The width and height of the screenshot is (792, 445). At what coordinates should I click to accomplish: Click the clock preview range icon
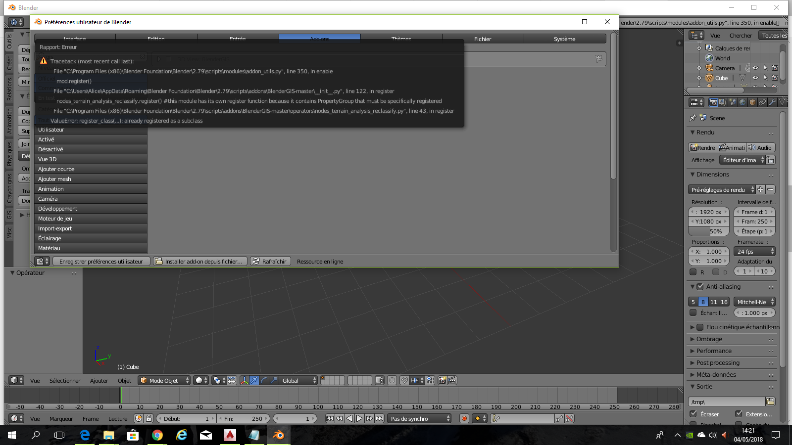pos(139,418)
